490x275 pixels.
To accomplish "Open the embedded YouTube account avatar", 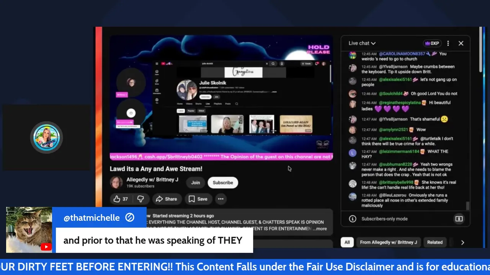I will coord(324,64).
